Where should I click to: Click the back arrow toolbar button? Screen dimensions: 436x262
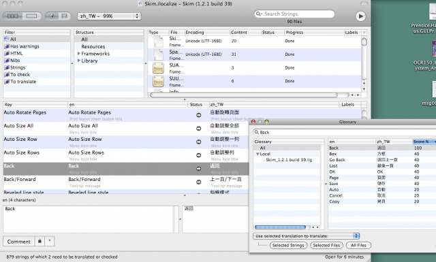point(52,16)
